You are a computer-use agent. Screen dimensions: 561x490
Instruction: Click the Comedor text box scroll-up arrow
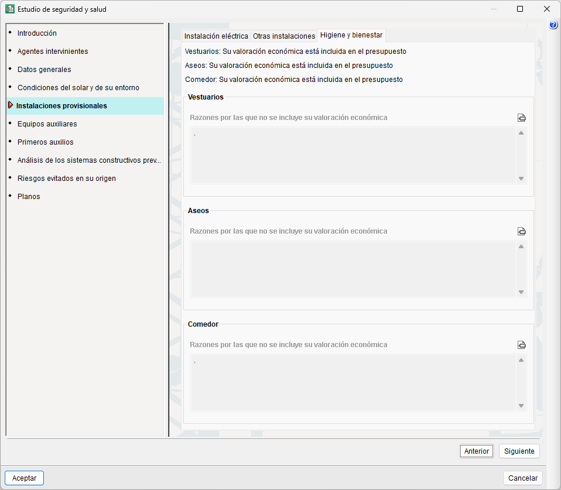[521, 360]
